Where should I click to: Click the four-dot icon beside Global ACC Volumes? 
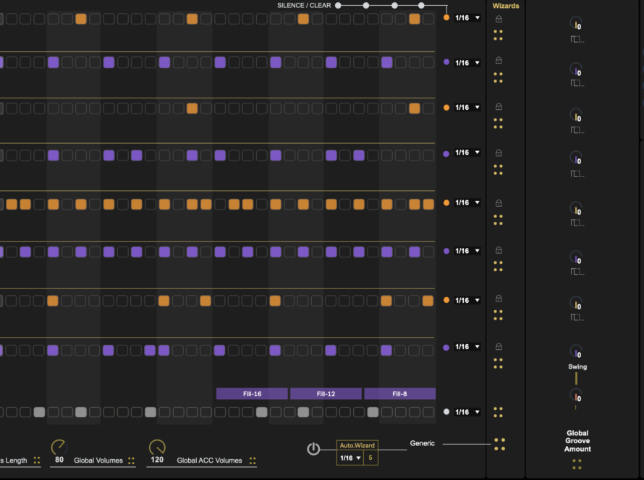click(x=253, y=460)
